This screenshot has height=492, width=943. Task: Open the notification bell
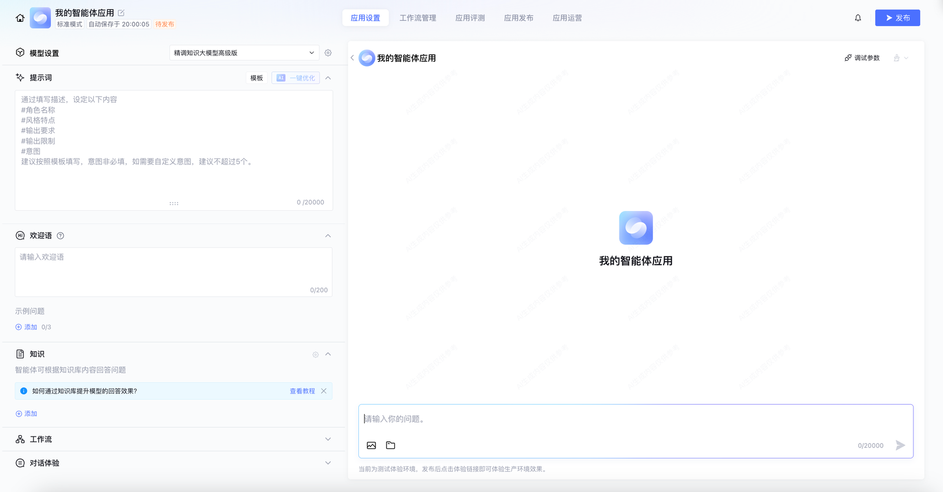pyautogui.click(x=858, y=18)
